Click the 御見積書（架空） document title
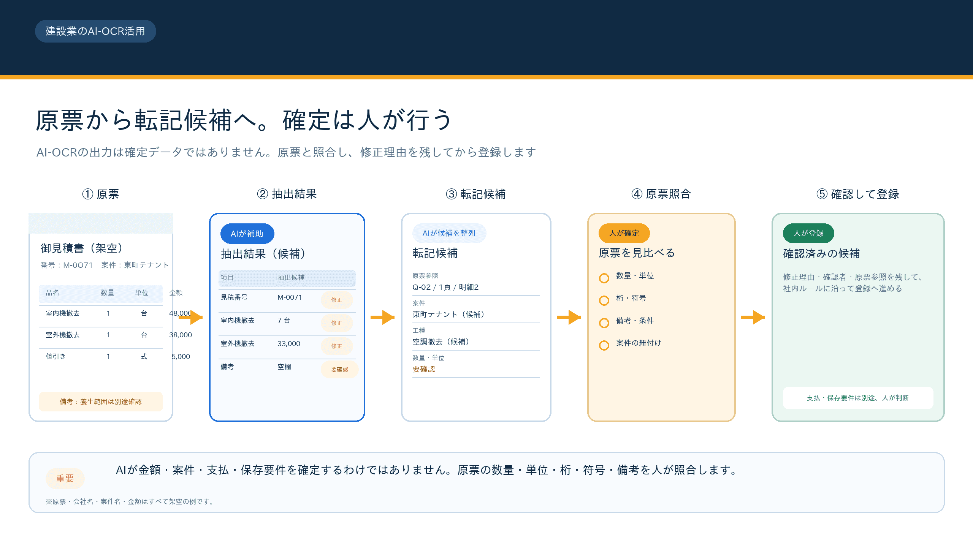Screen dimensions: 973x547 point(82,248)
